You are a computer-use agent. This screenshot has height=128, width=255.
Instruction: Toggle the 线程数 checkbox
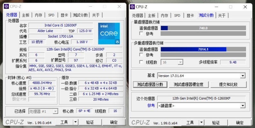141,62
